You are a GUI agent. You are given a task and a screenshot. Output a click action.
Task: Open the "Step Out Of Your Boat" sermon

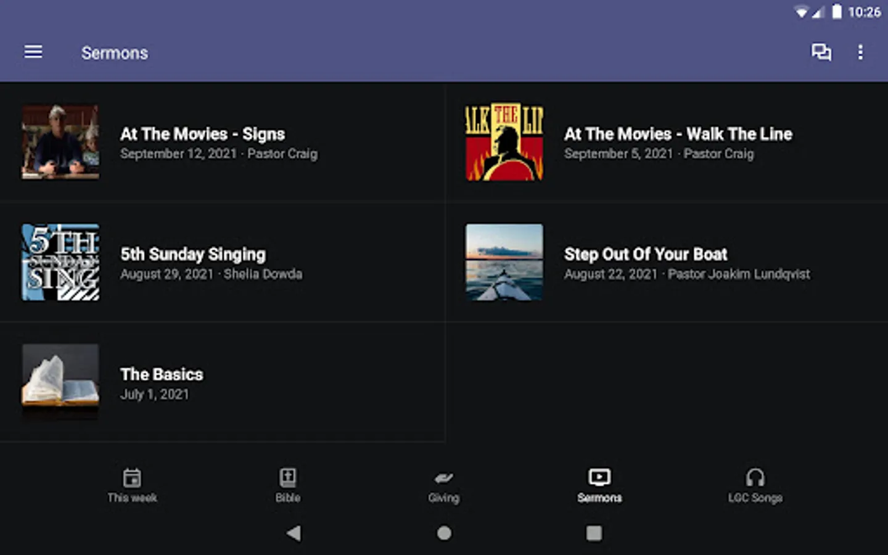coord(646,255)
